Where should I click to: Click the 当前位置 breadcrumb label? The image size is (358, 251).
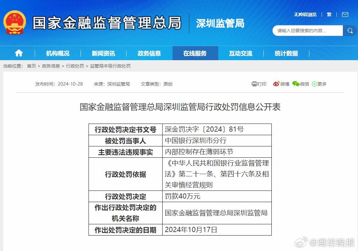coord(13,66)
